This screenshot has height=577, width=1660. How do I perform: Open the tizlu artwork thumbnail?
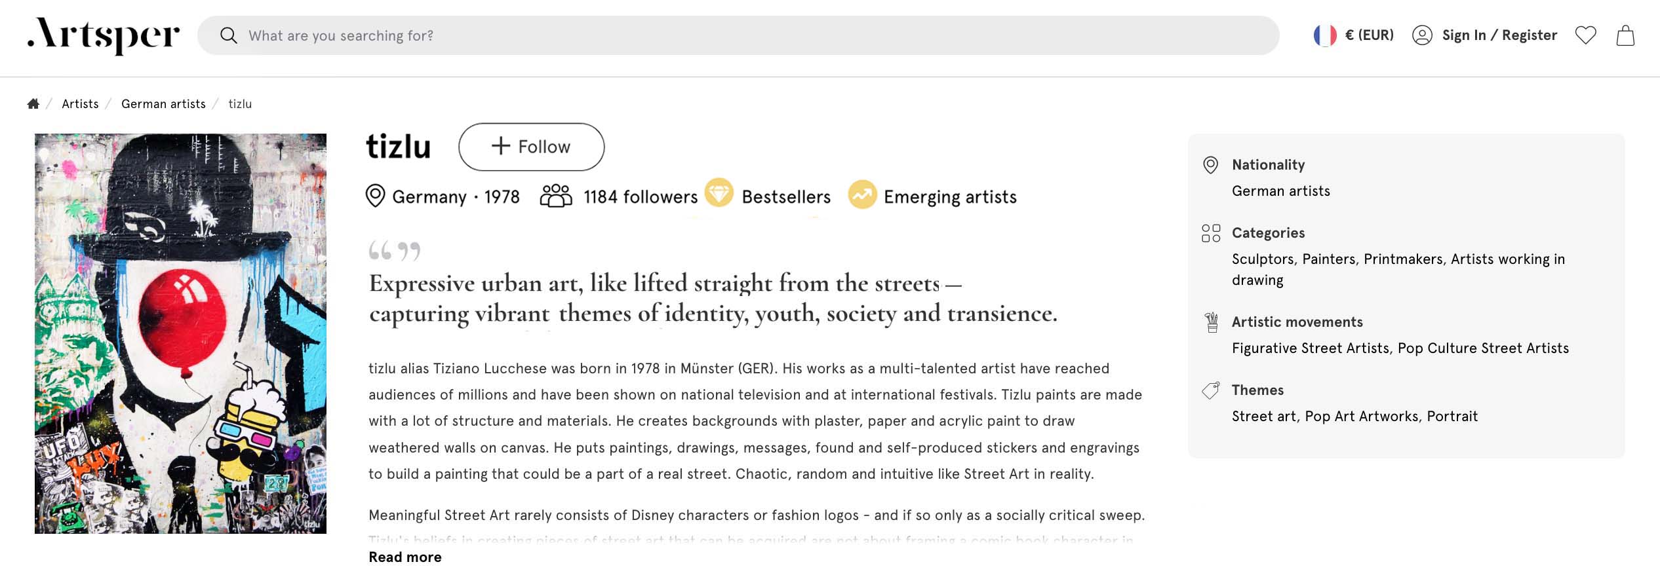click(x=180, y=333)
